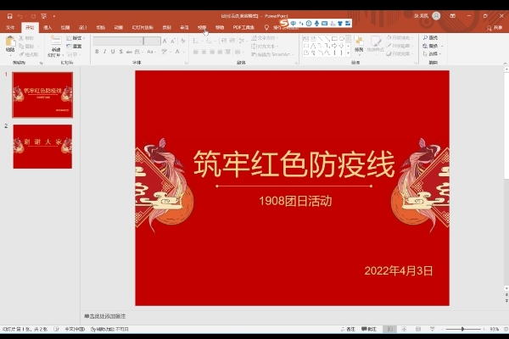The width and height of the screenshot is (509, 339).
Task: Click the Find icon in editing group
Action: (x=427, y=37)
